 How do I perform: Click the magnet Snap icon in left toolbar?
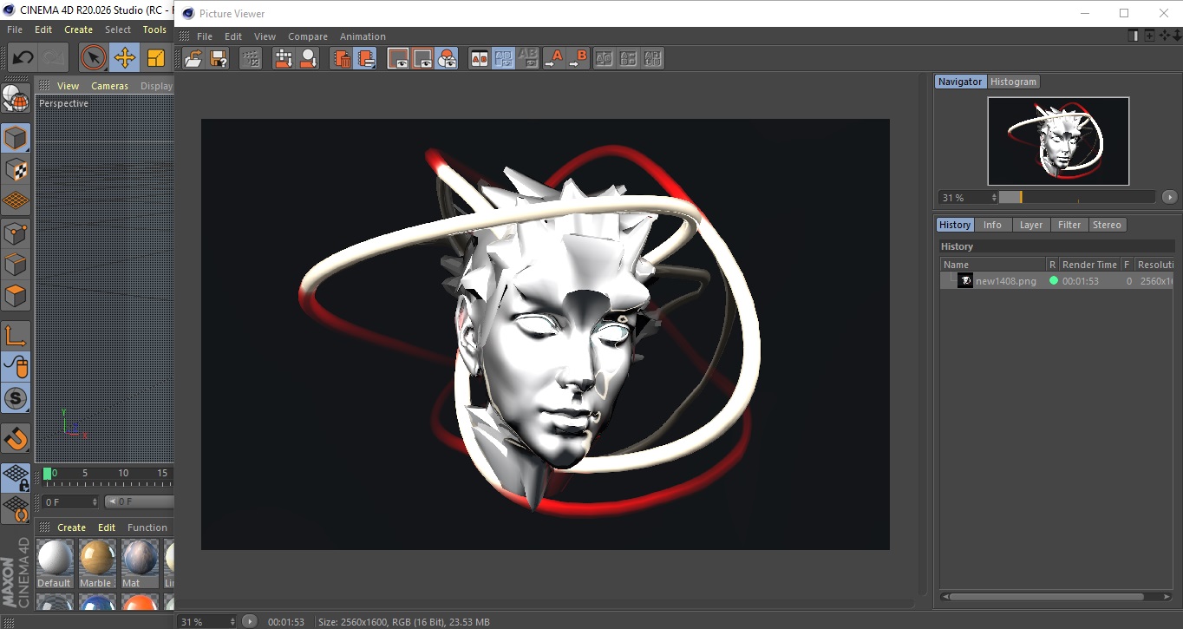[16, 438]
